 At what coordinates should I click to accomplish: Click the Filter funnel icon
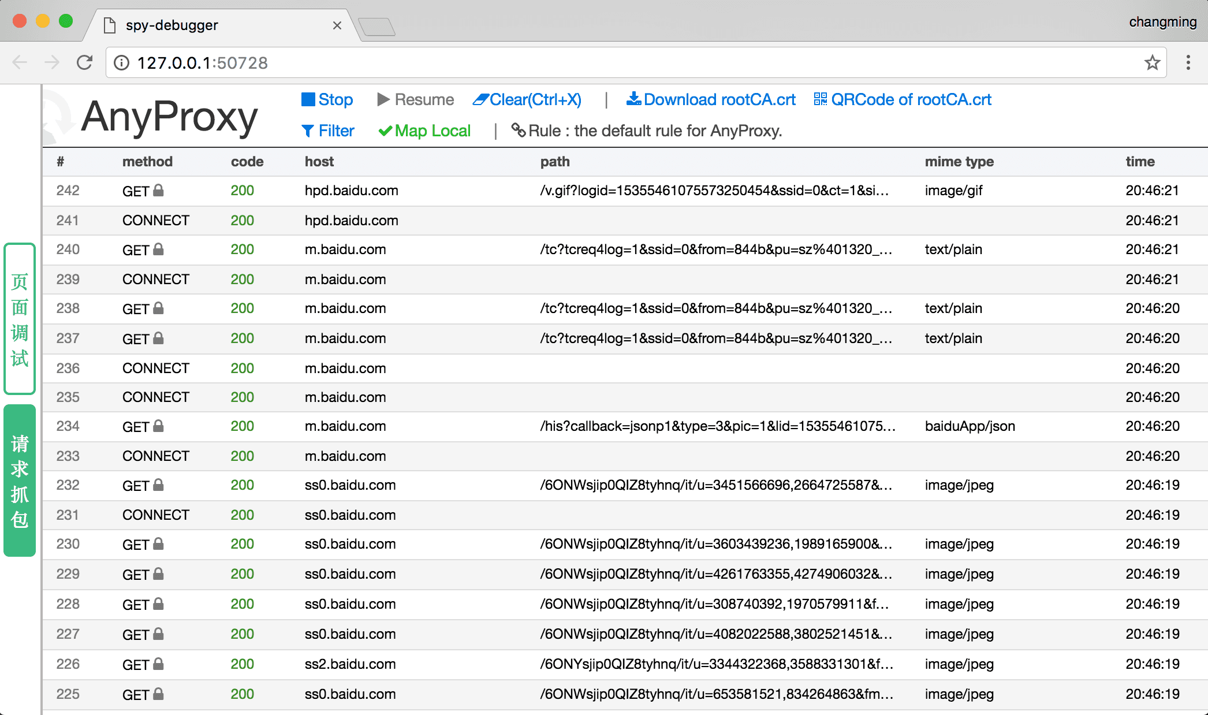click(308, 131)
